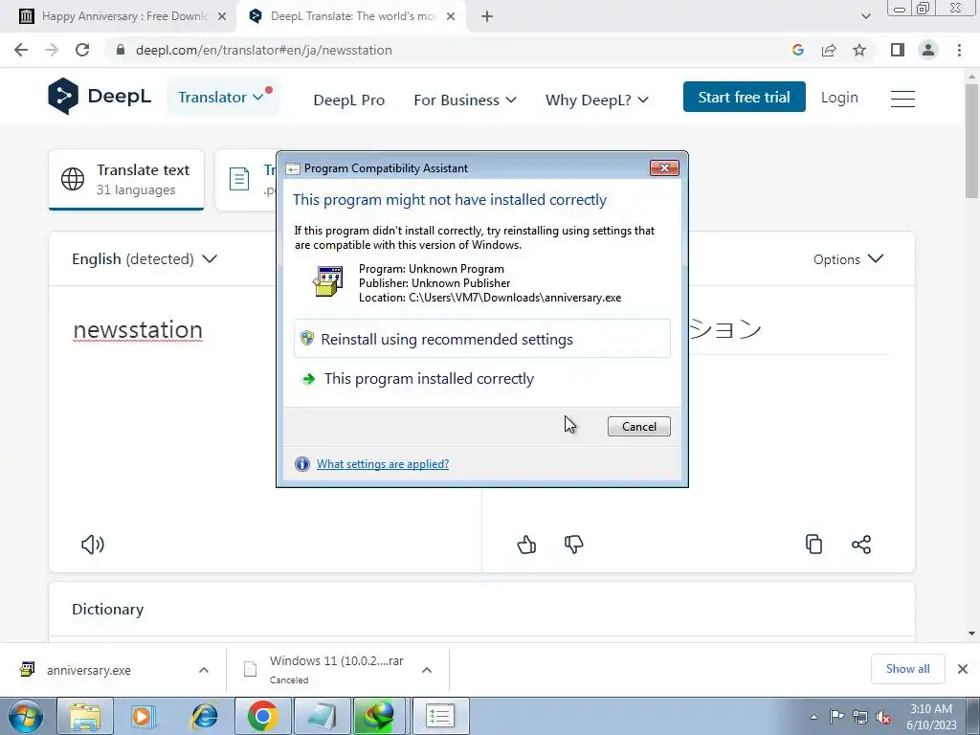Screen dimensions: 980x735
Task: Click Chrome icon in taskbar
Action: click(262, 716)
